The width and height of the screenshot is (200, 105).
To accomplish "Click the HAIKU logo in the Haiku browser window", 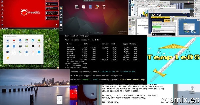I will [x=156, y=15].
